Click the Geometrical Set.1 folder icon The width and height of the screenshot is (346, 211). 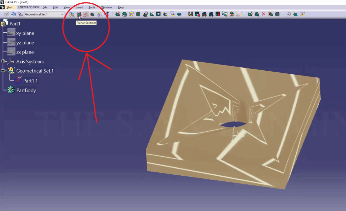click(11, 71)
